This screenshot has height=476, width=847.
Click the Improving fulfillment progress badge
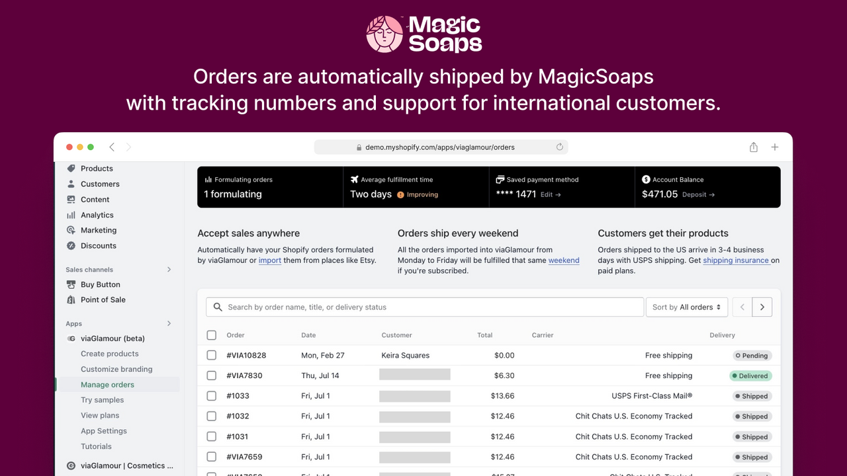[x=417, y=194]
